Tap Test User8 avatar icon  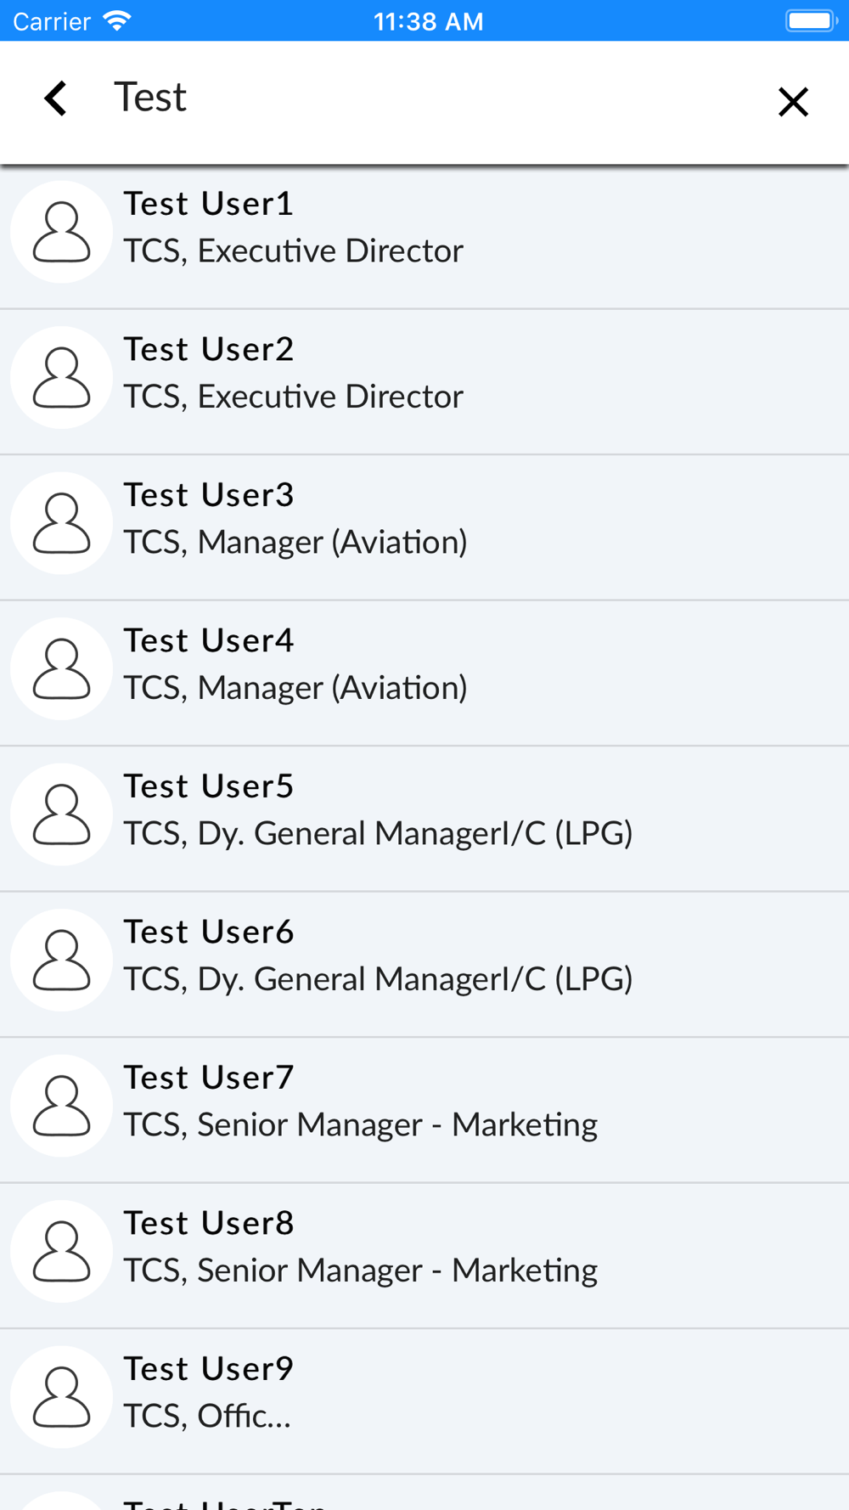point(61,1251)
